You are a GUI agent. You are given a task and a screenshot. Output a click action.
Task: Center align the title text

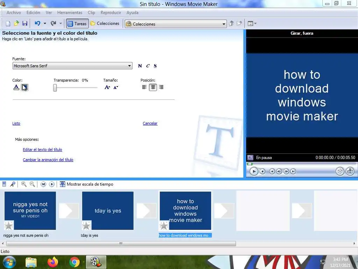click(x=153, y=87)
